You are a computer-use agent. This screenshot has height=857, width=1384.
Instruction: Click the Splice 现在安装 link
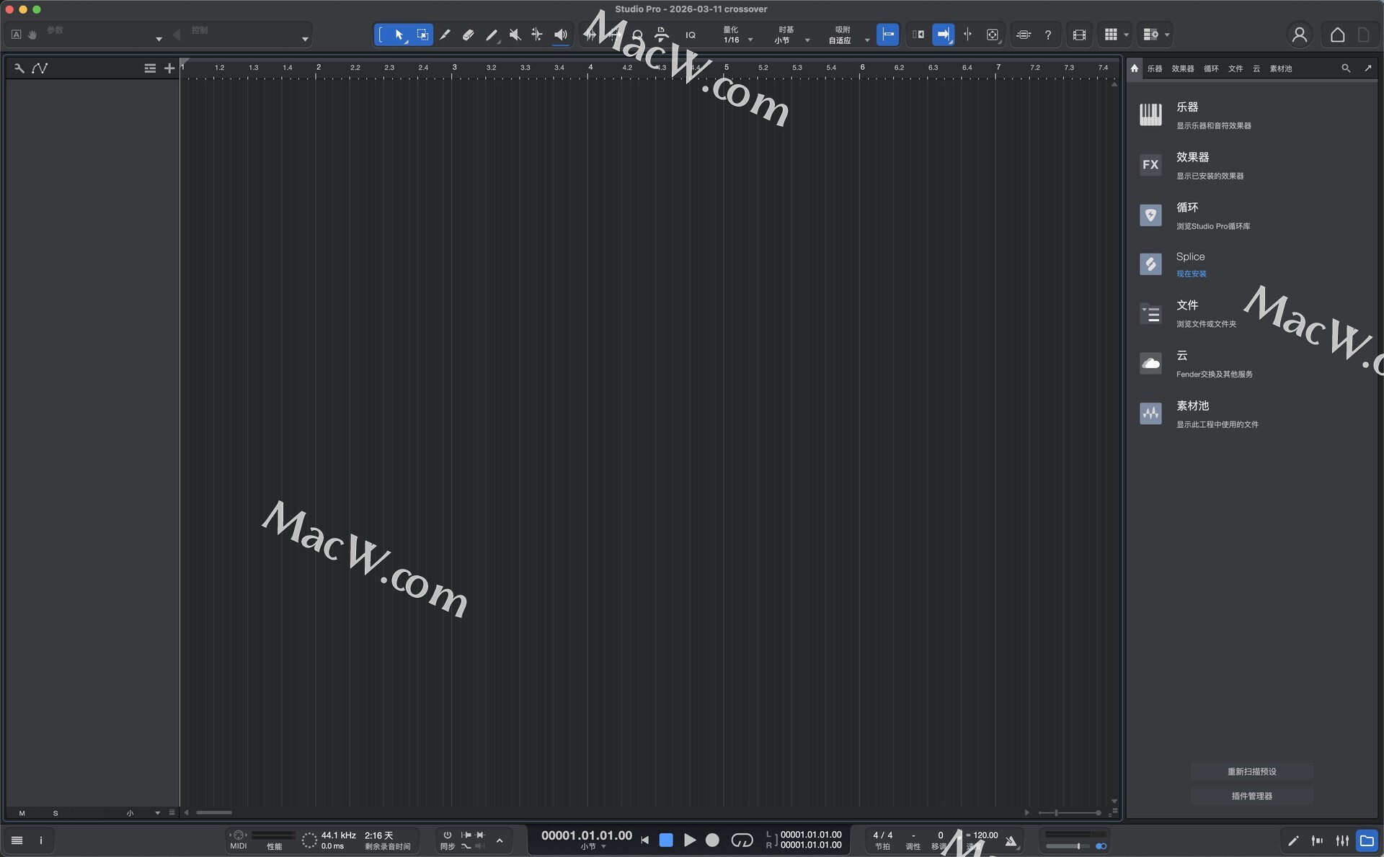pyautogui.click(x=1191, y=274)
